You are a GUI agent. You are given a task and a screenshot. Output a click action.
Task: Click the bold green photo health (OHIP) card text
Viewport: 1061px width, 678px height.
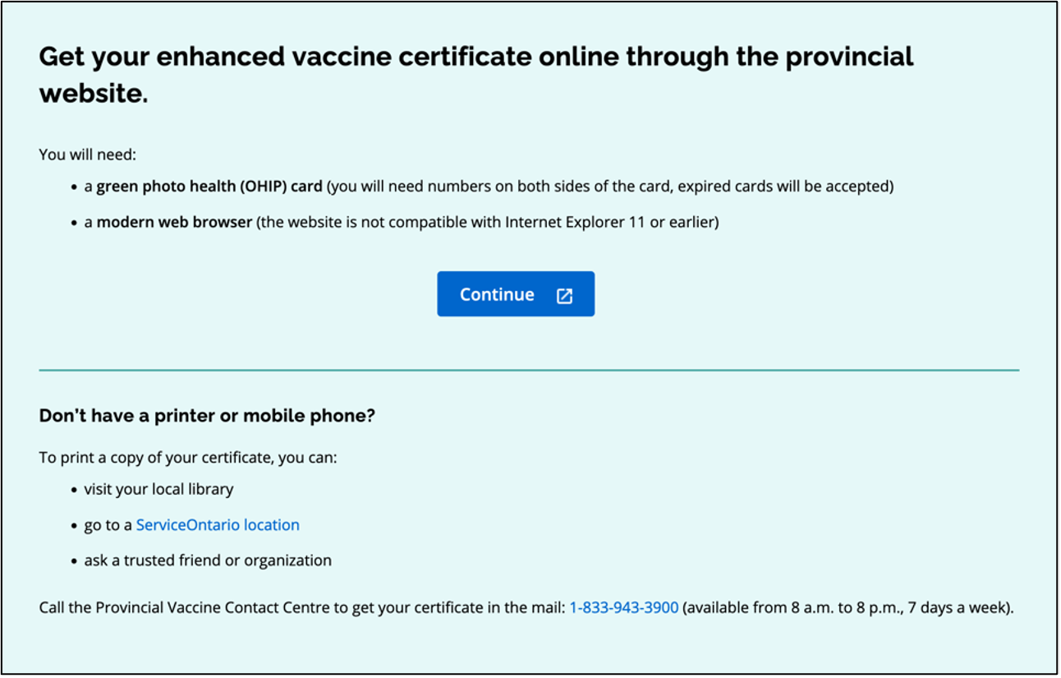tap(209, 186)
